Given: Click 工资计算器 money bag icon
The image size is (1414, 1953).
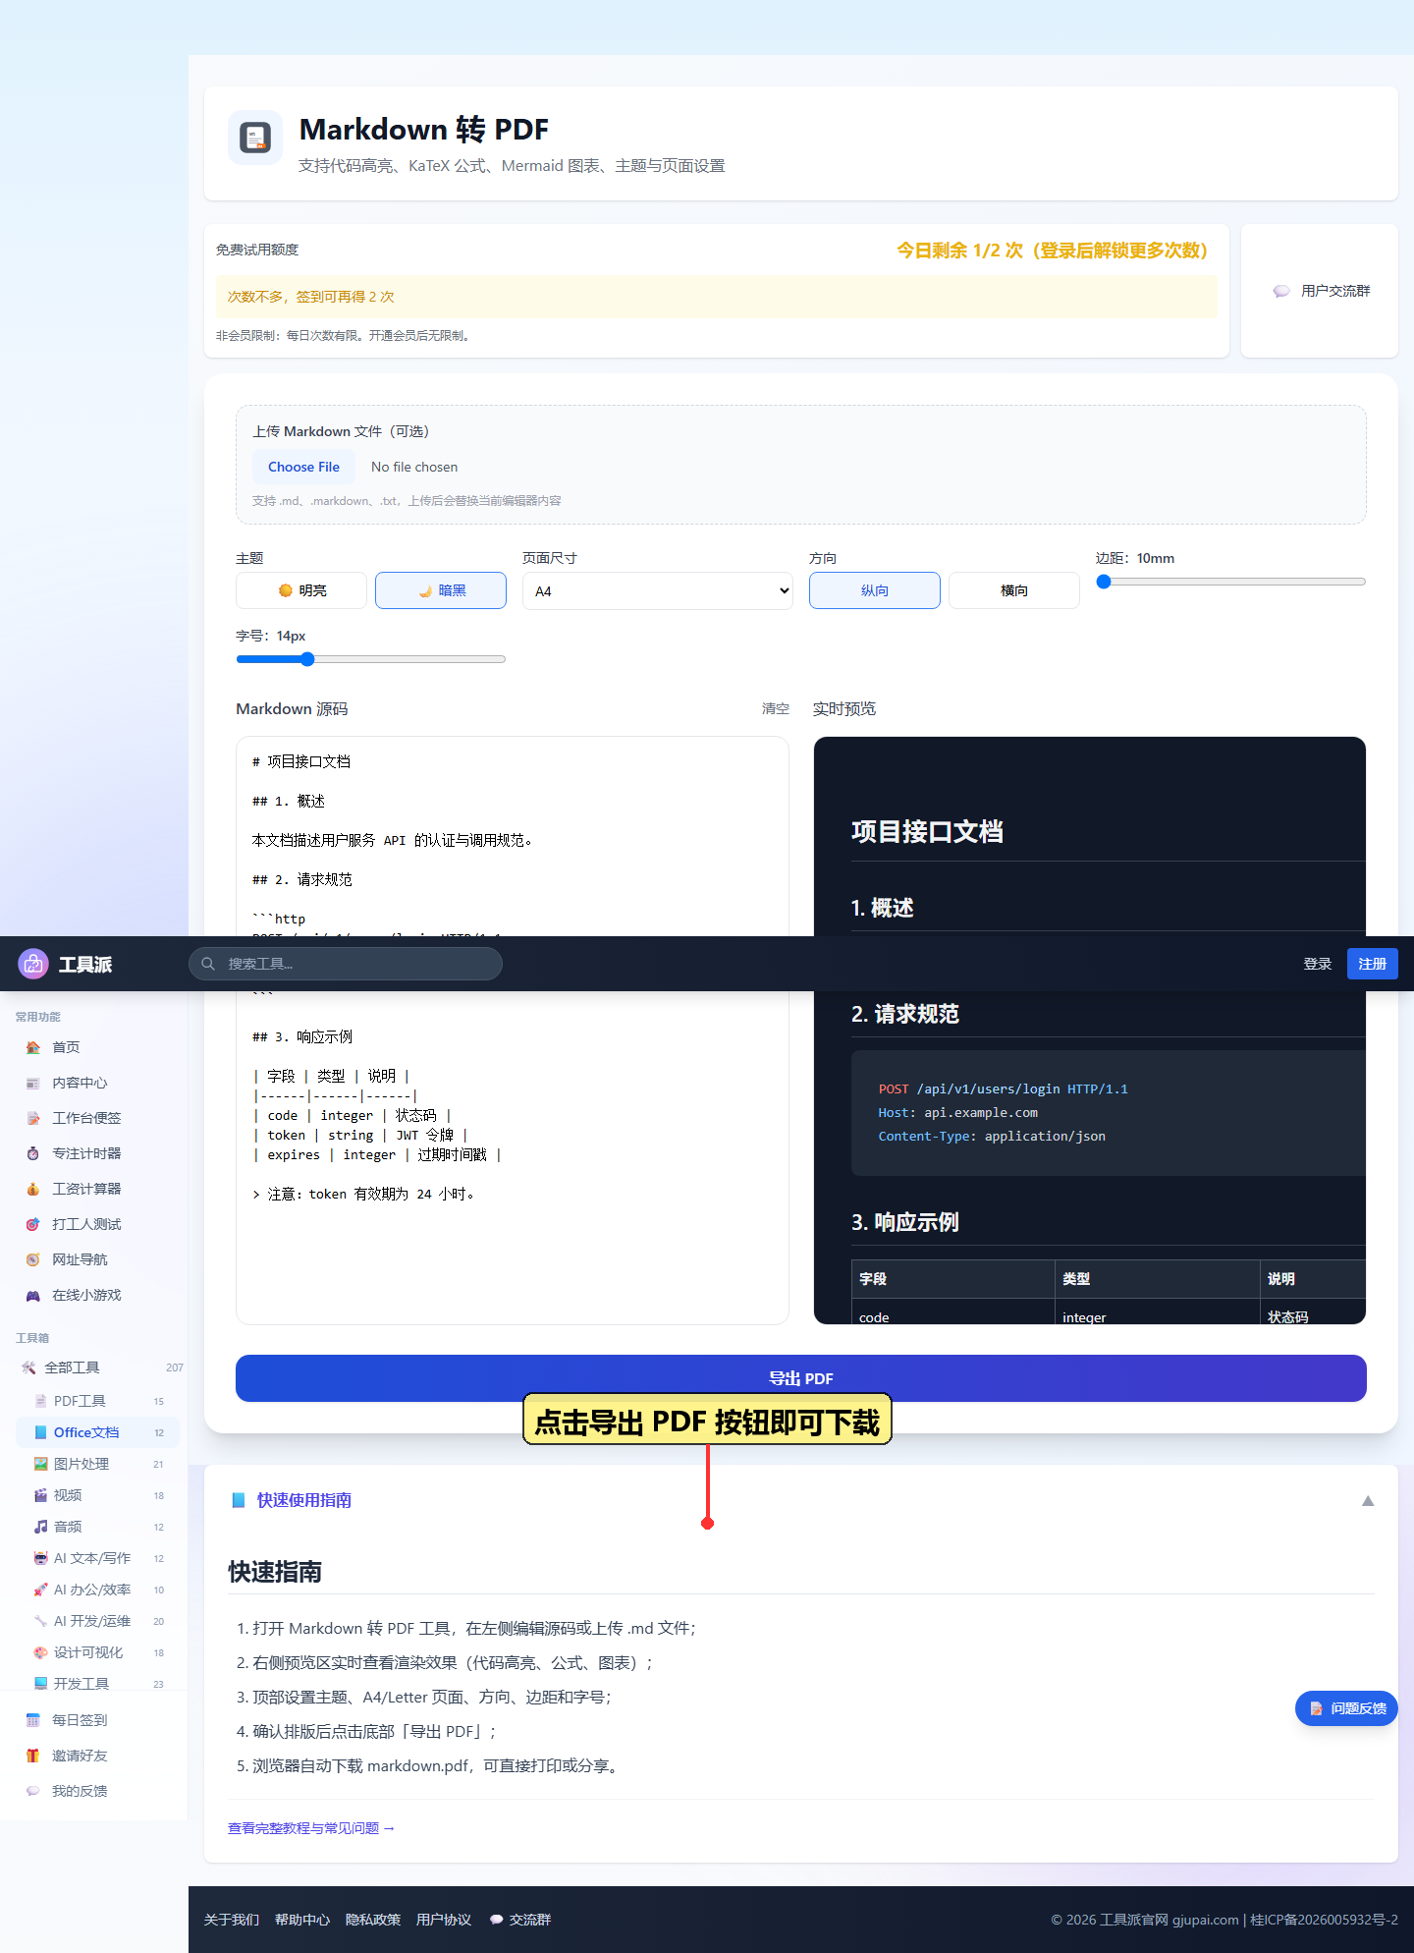Looking at the screenshot, I should point(33,1189).
